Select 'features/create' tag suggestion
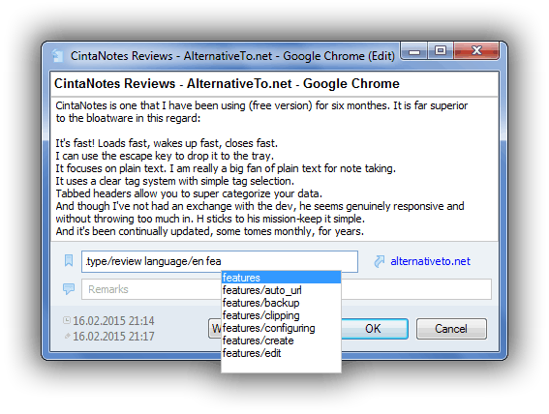The image size is (549, 414). tap(281, 340)
